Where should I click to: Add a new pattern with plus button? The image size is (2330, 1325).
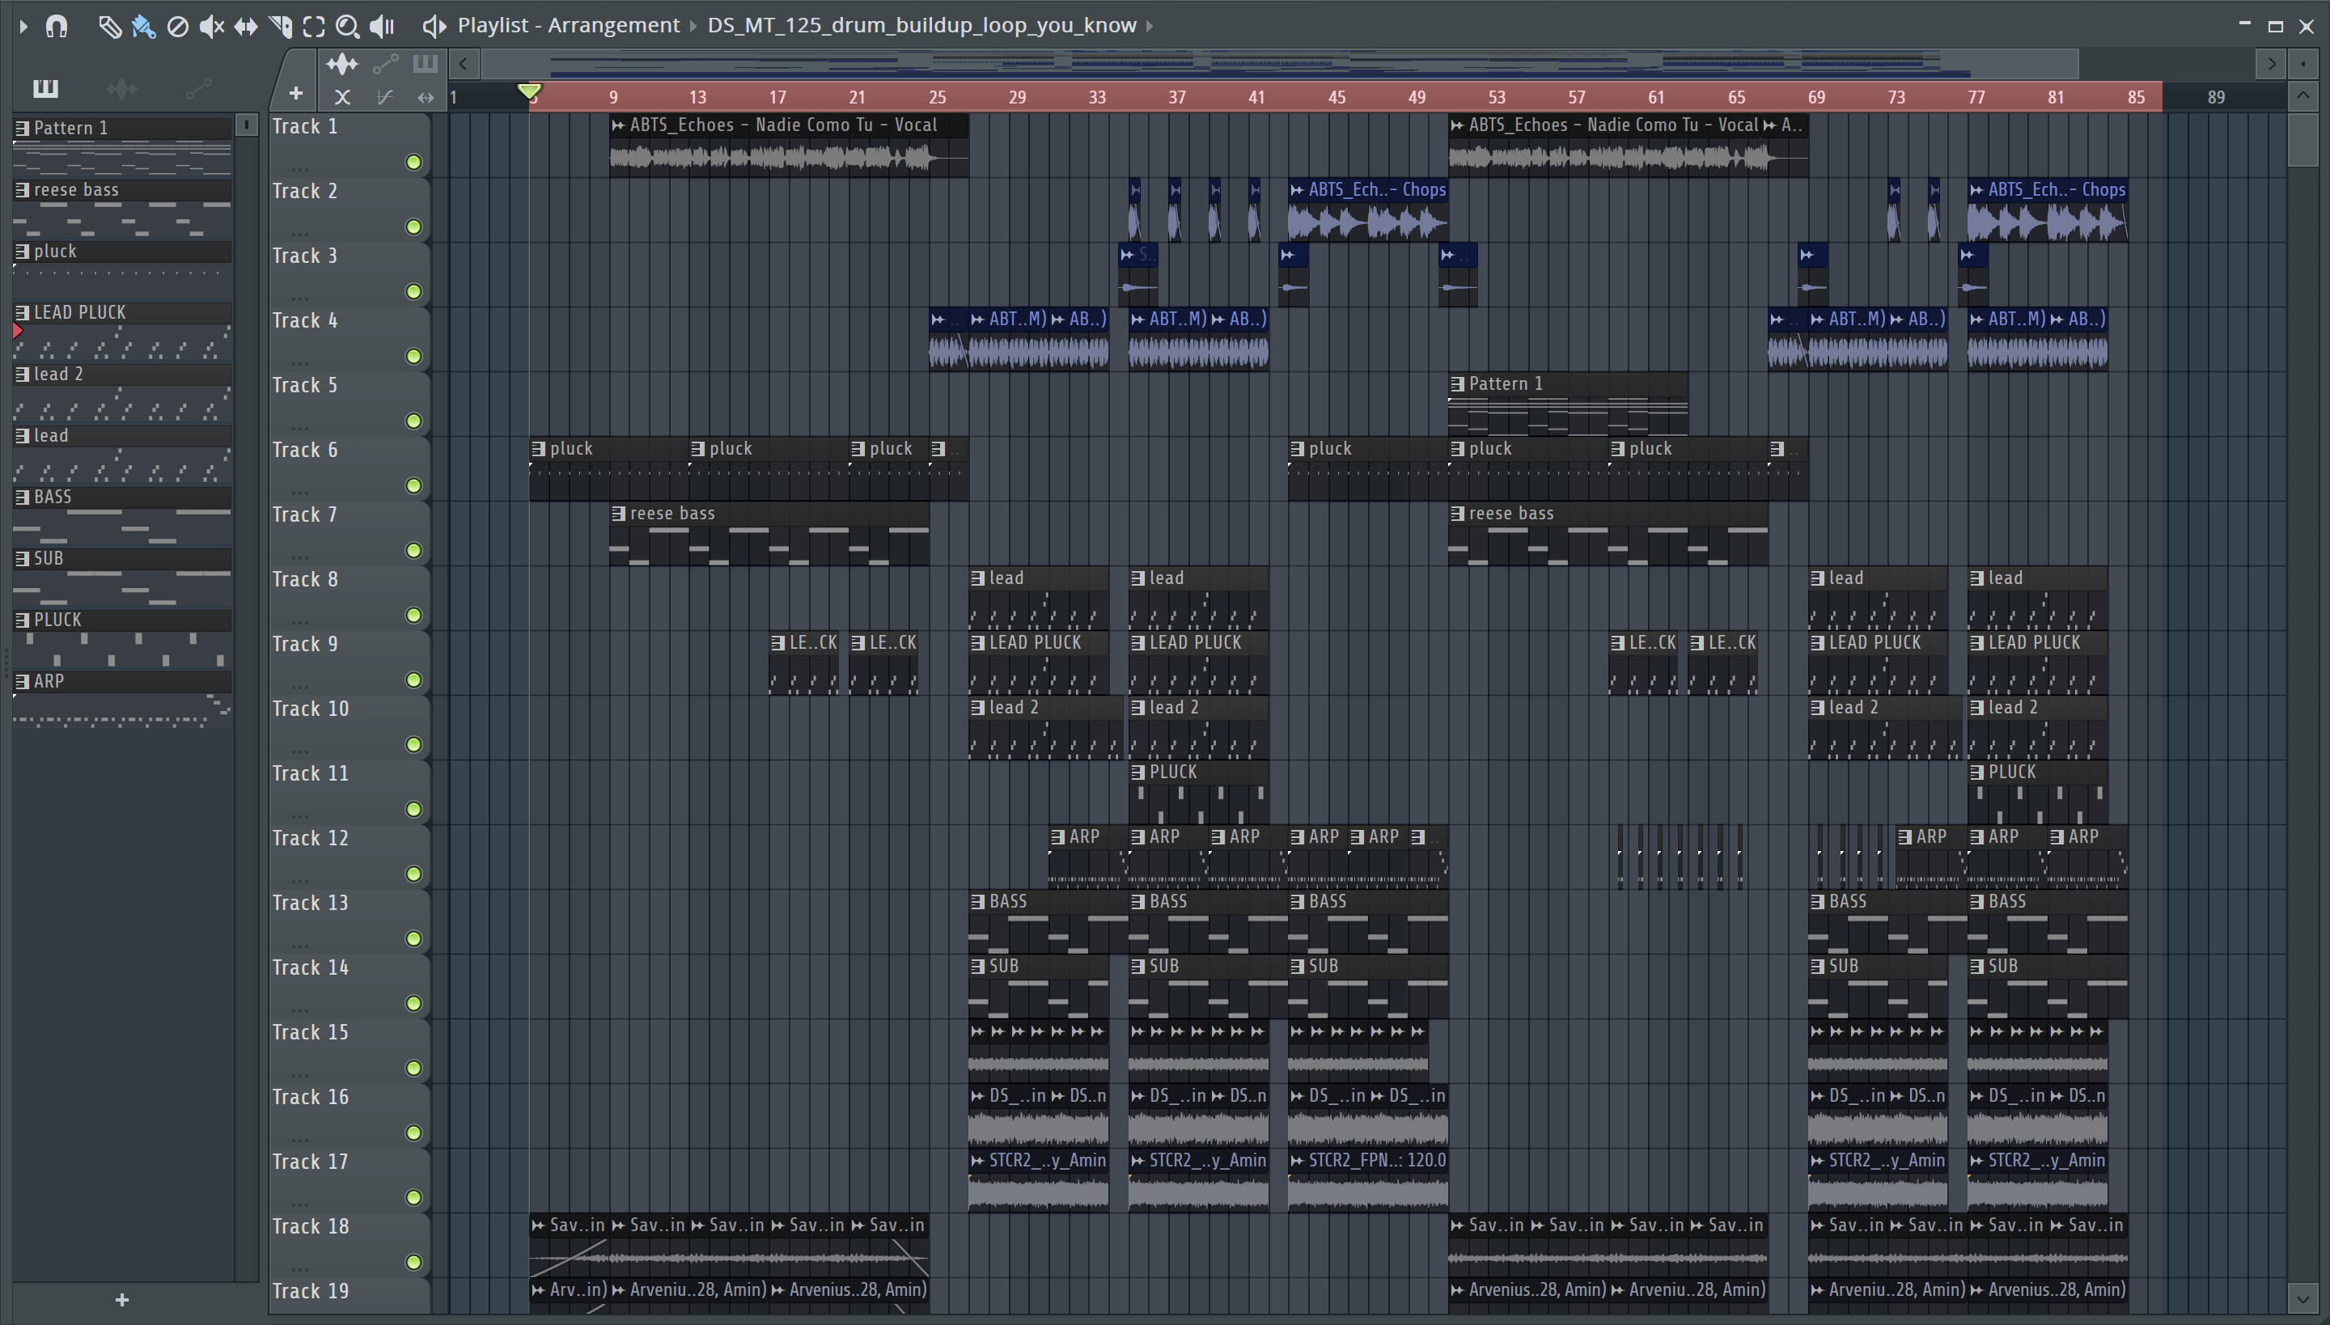[x=122, y=1299]
